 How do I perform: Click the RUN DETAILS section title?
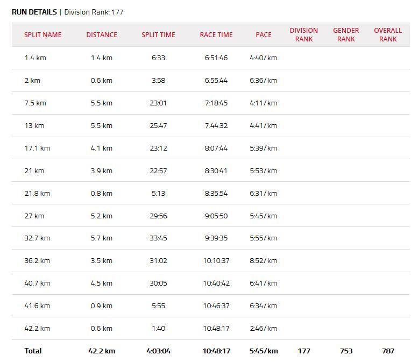click(34, 12)
